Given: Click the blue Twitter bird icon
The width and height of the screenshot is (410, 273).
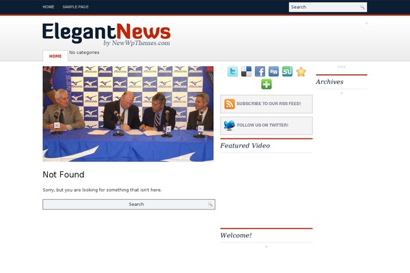Looking at the screenshot, I should (x=230, y=126).
